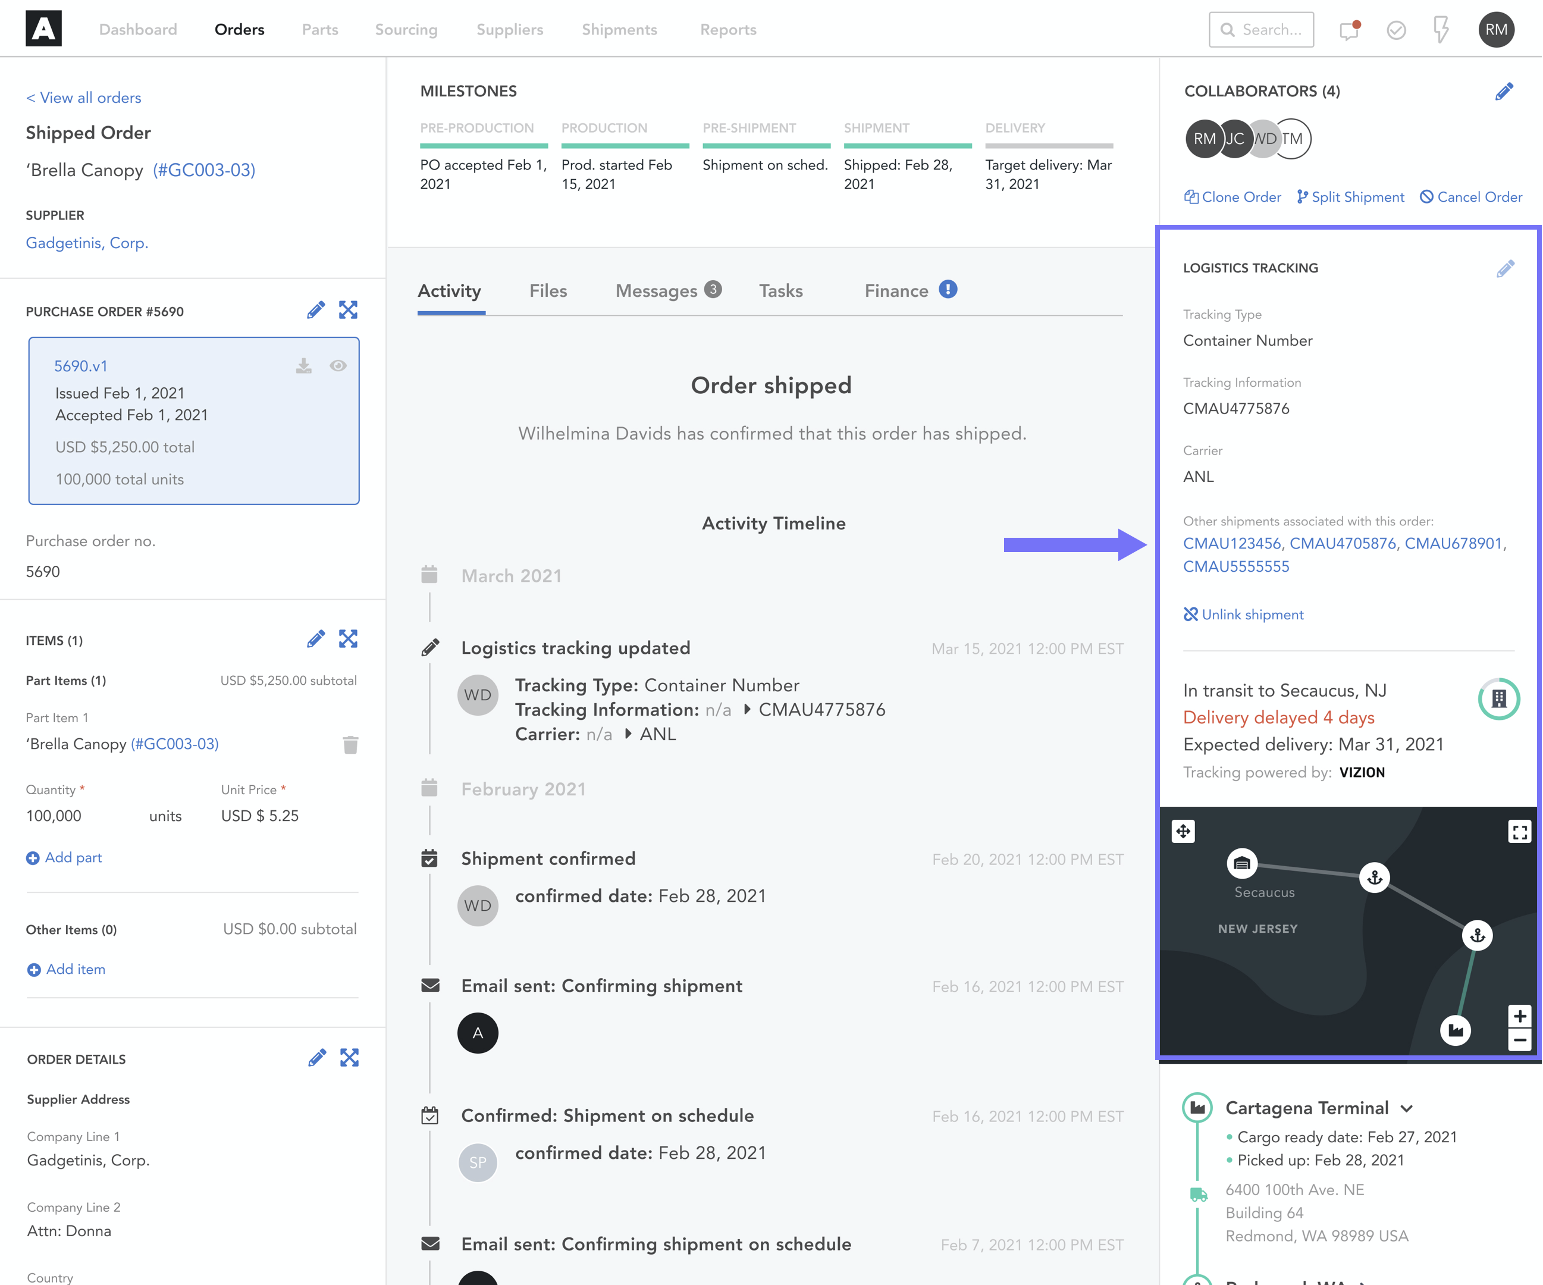This screenshot has height=1285, width=1543.
Task: Edit Purchase Order #5690 pencil icon
Action: [x=316, y=311]
